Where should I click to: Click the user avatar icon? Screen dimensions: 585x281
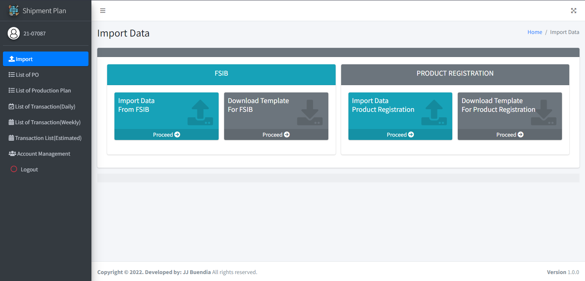point(14,33)
